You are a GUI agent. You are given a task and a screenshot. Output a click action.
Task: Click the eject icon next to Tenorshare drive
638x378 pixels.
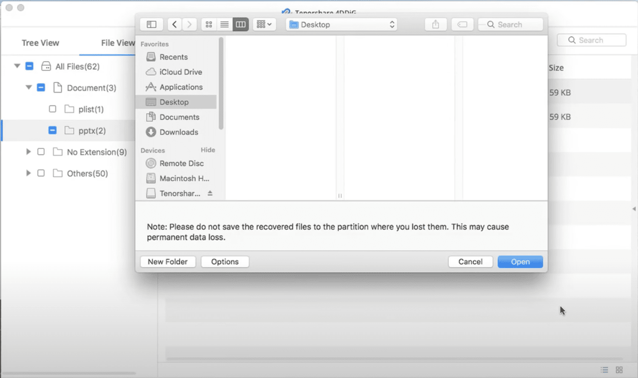pos(210,193)
